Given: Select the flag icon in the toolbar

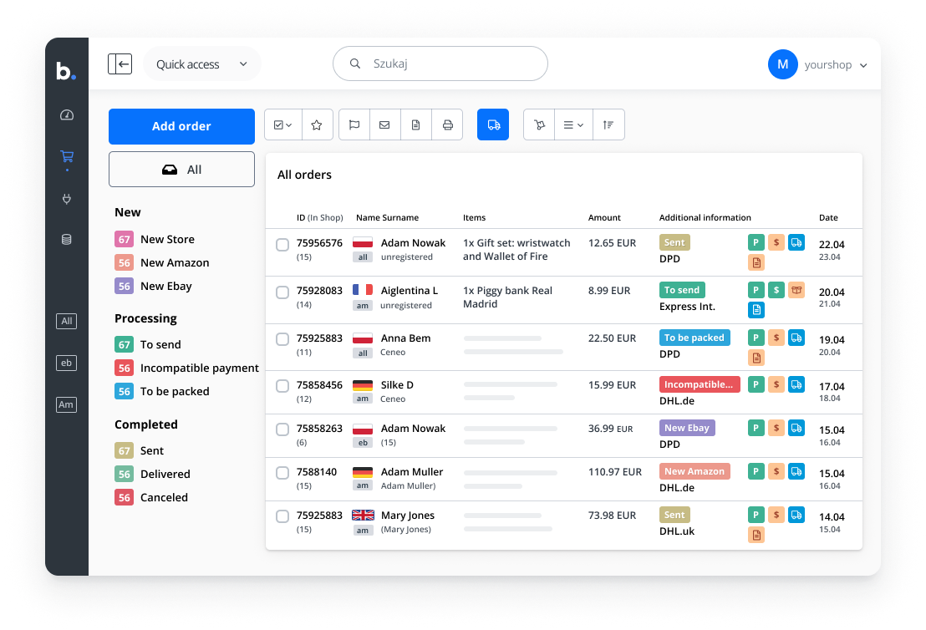Looking at the screenshot, I should (x=354, y=124).
